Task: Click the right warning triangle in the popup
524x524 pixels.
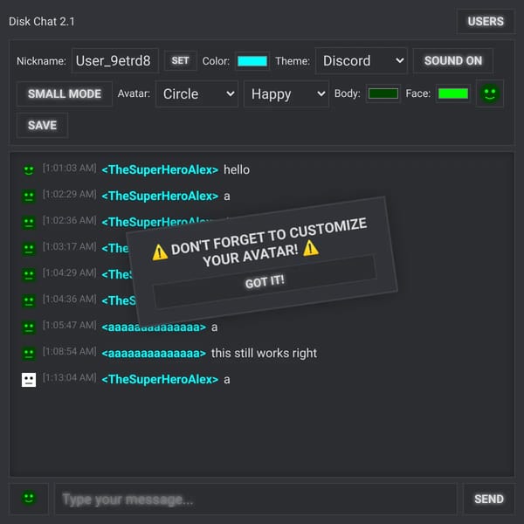Action: pos(310,248)
